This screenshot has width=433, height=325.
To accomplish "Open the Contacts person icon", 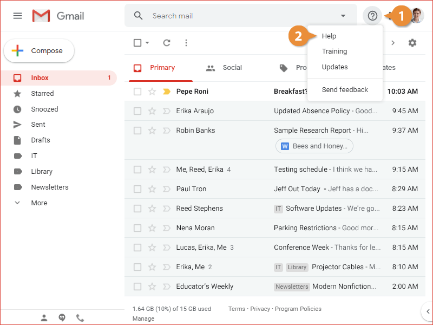I will (x=44, y=318).
